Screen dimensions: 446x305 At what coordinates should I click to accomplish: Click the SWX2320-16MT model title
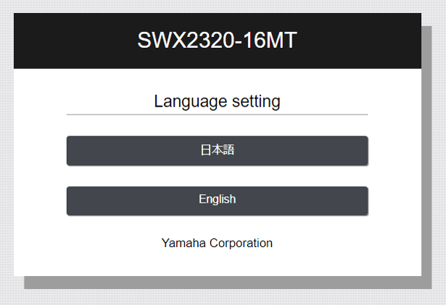click(217, 41)
